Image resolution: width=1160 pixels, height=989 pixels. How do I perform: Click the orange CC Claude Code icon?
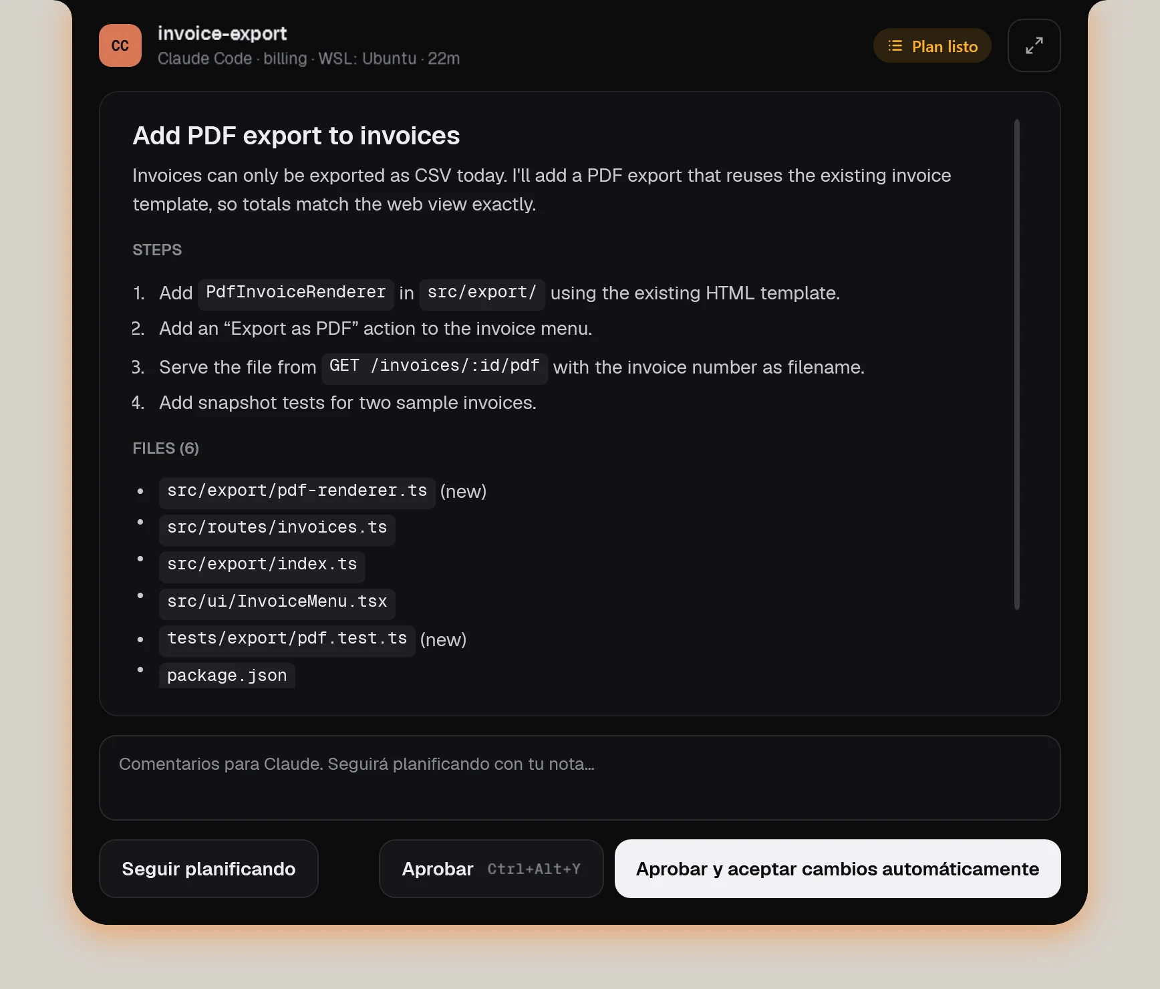(x=120, y=45)
